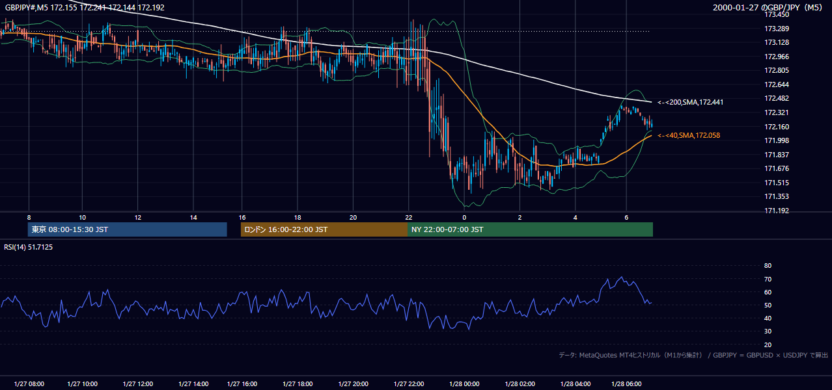Click the 173.450 price axis label
This screenshot has width=832, height=390.
pos(777,14)
